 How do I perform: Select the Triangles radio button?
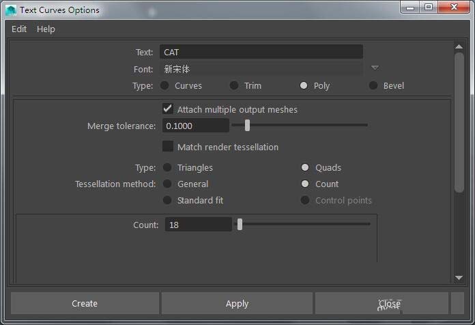coord(167,167)
